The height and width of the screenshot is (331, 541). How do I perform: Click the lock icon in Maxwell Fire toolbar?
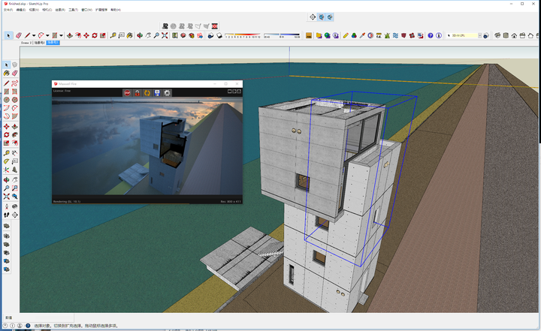[138, 93]
